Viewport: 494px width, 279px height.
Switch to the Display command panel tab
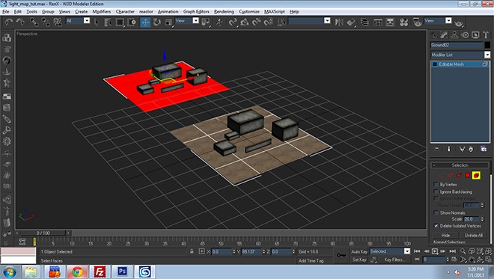pos(475,35)
